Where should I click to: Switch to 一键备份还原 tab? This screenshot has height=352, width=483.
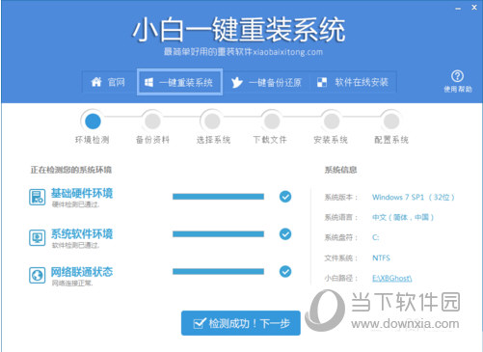coord(266,83)
